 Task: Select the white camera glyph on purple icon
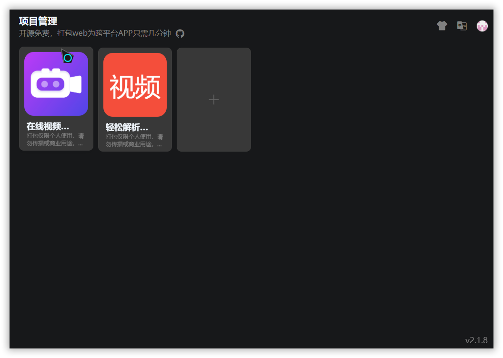[56, 83]
